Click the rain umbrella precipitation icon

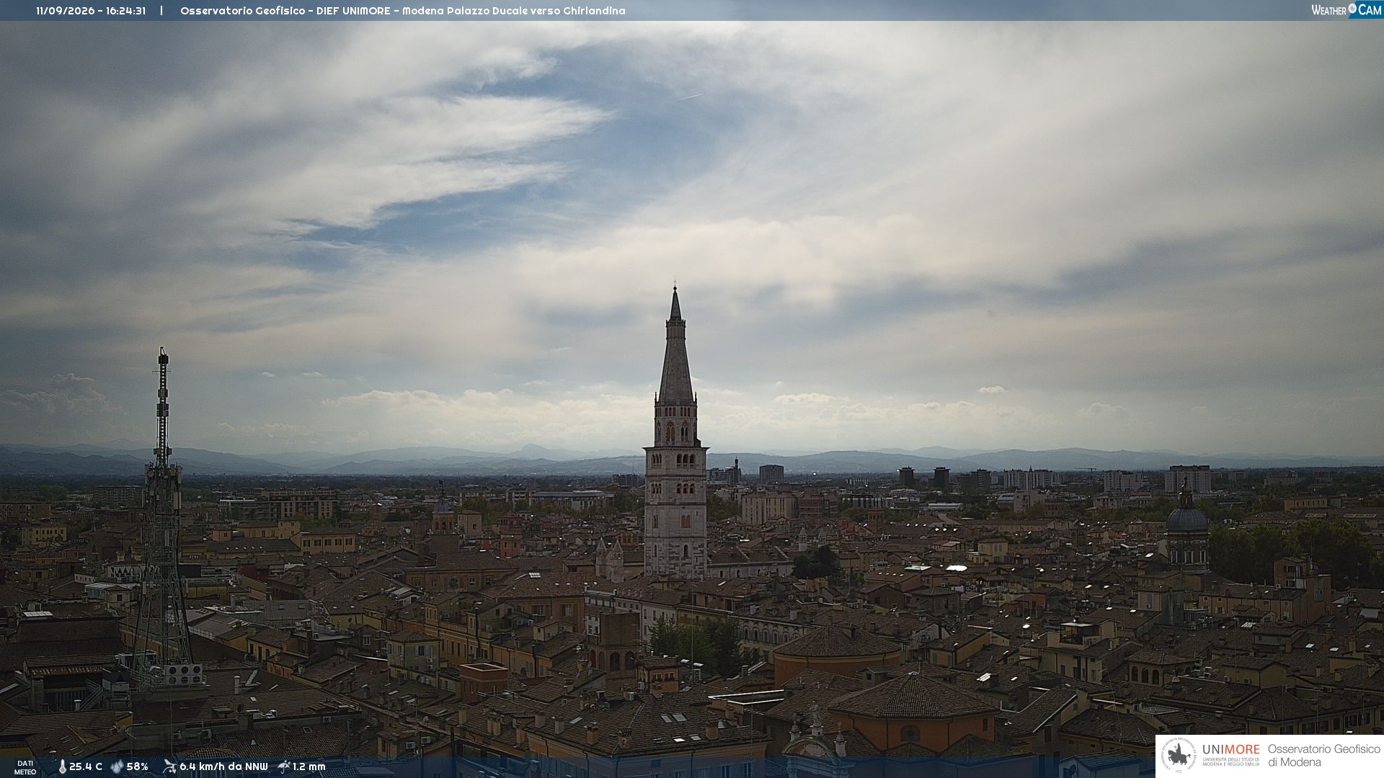tap(284, 766)
